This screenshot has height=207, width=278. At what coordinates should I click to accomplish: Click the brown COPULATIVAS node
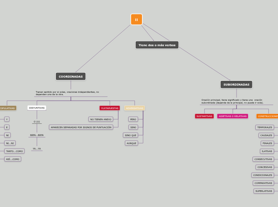click(x=8, y=108)
